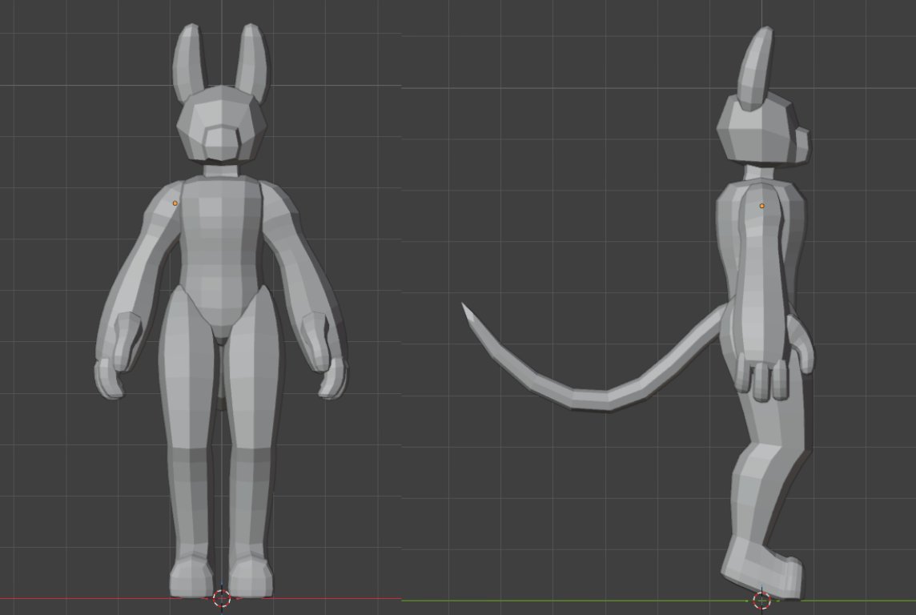This screenshot has height=615, width=916.
Task: Select the pointed tail tip in side view
Action: coord(468,314)
